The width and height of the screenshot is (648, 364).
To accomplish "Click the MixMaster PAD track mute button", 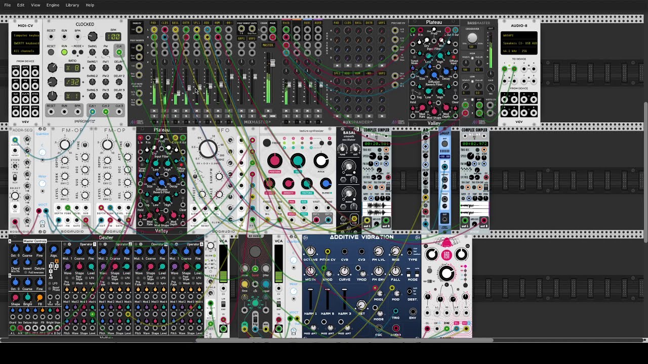I will 154,111.
